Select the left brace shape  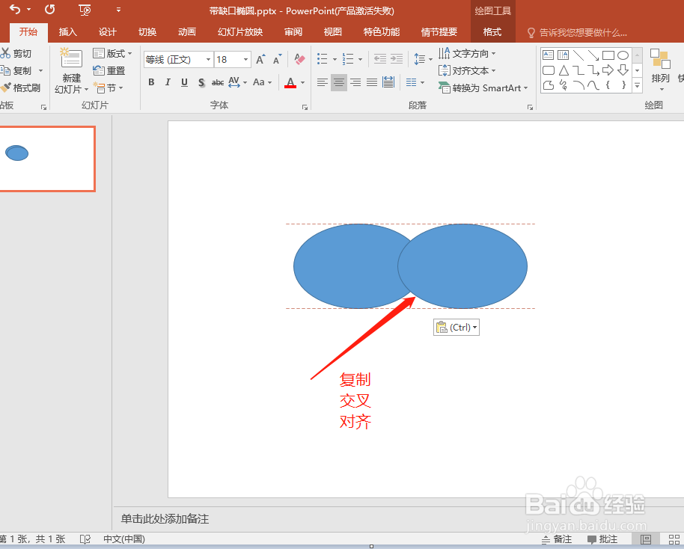click(608, 85)
